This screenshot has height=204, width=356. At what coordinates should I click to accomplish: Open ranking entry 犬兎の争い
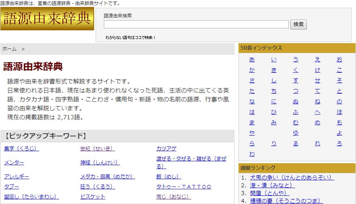pos(292,178)
